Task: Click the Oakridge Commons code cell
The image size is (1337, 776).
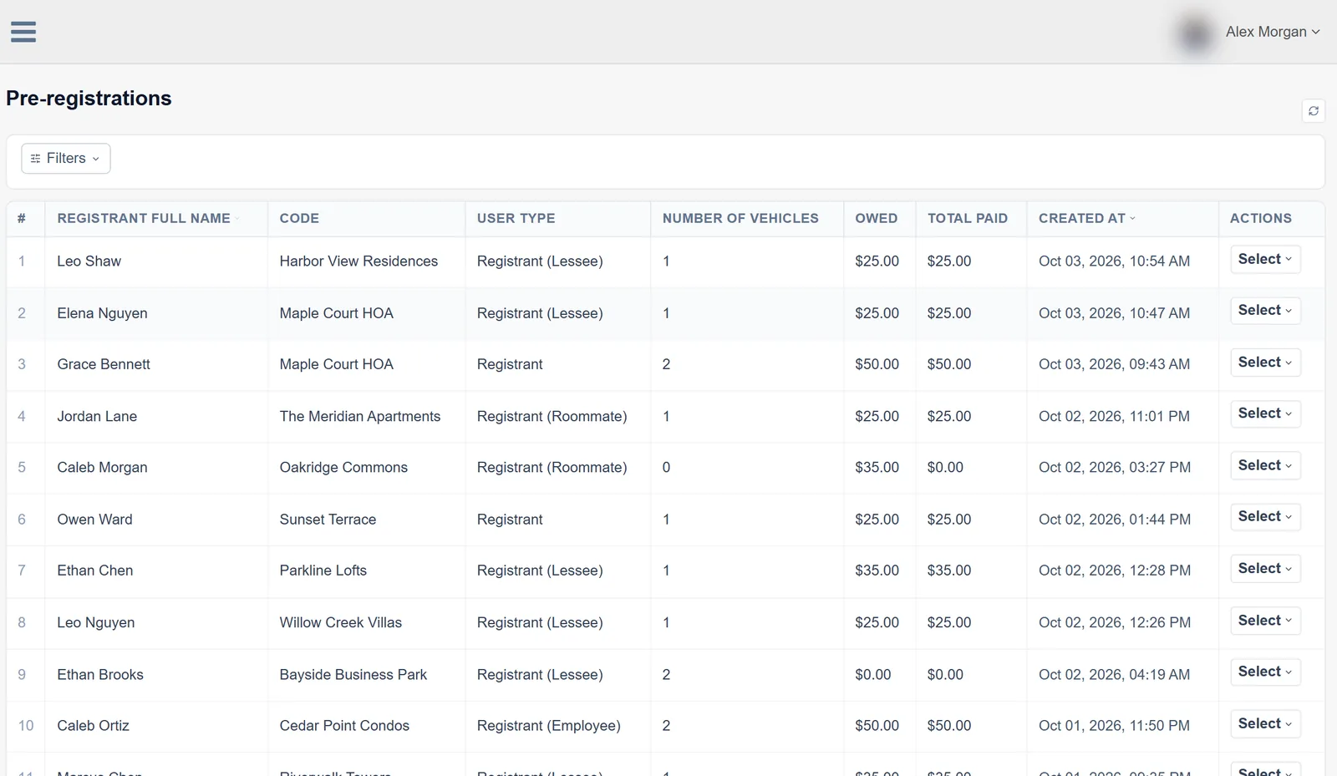Action: point(343,468)
